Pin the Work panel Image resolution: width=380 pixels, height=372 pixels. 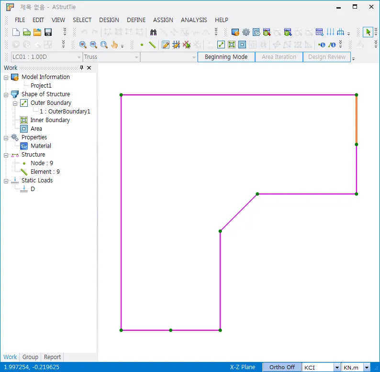click(x=82, y=68)
